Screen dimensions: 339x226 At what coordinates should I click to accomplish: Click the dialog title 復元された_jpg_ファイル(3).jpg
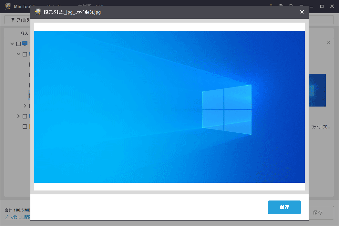point(72,12)
